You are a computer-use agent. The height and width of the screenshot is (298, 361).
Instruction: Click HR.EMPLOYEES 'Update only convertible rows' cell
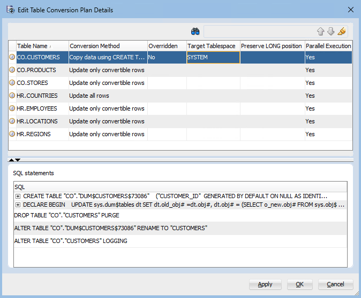click(108, 108)
